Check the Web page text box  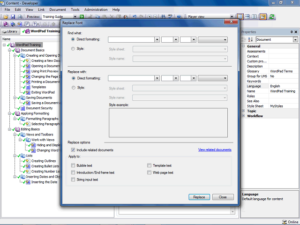click(x=149, y=172)
